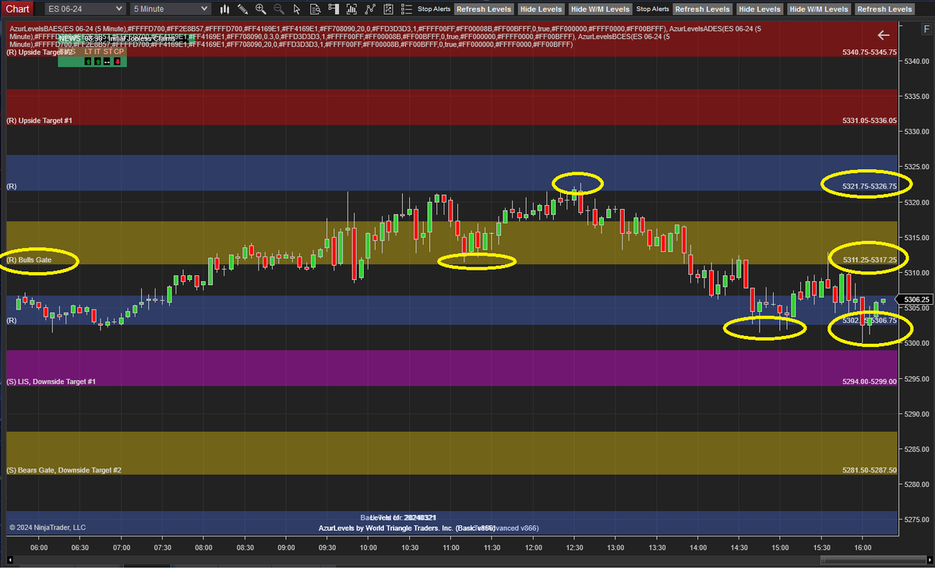Screen dimensions: 935x569
Task: Open the chart Properties icon
Action: pyautogui.click(x=389, y=9)
